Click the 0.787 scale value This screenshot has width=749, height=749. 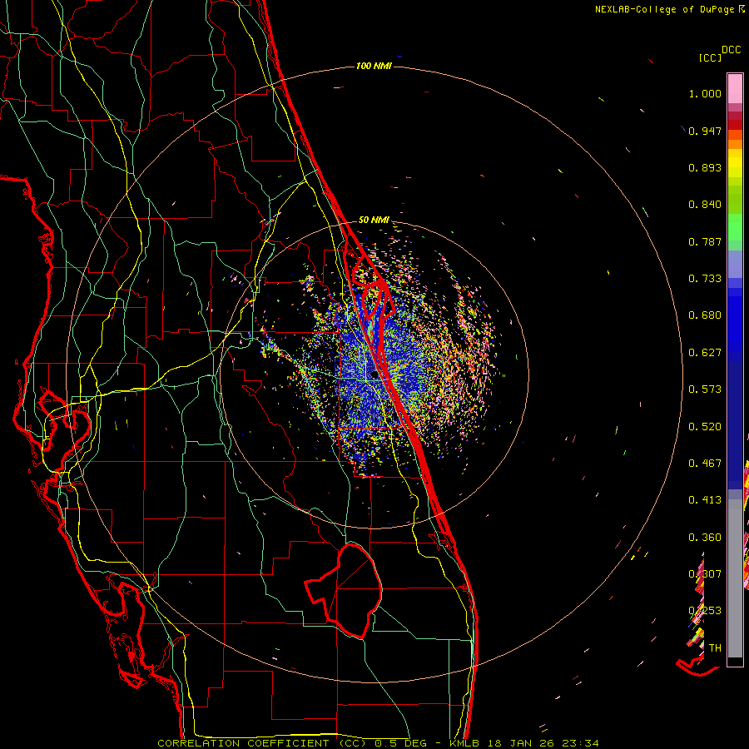point(705,241)
